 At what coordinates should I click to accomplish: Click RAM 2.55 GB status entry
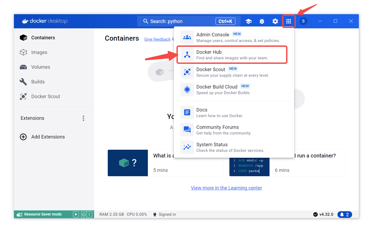tap(112, 214)
